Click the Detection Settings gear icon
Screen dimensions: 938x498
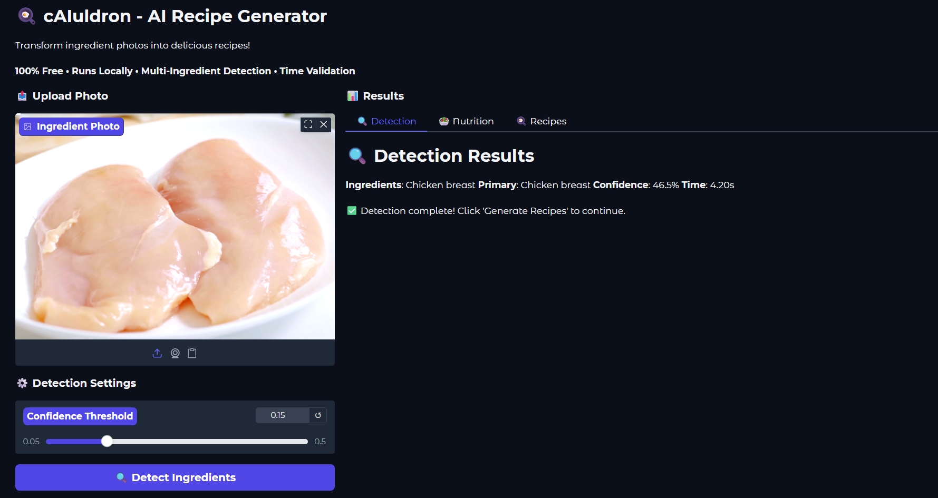click(x=22, y=383)
